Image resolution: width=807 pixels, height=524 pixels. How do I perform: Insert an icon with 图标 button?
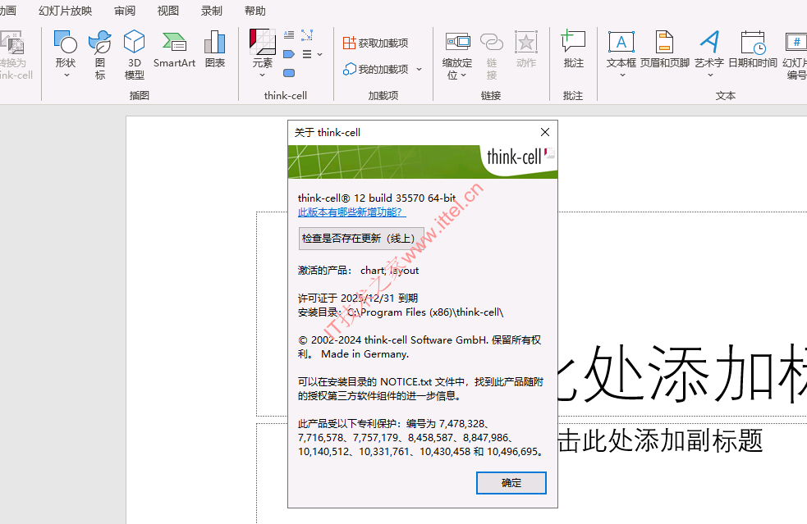click(x=100, y=54)
